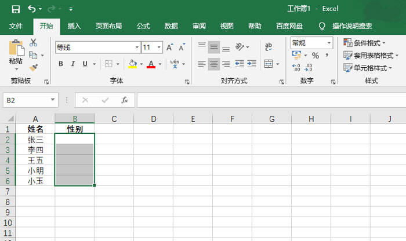Toggle Italic formatting
The width and height of the screenshot is (406, 241).
[73, 64]
